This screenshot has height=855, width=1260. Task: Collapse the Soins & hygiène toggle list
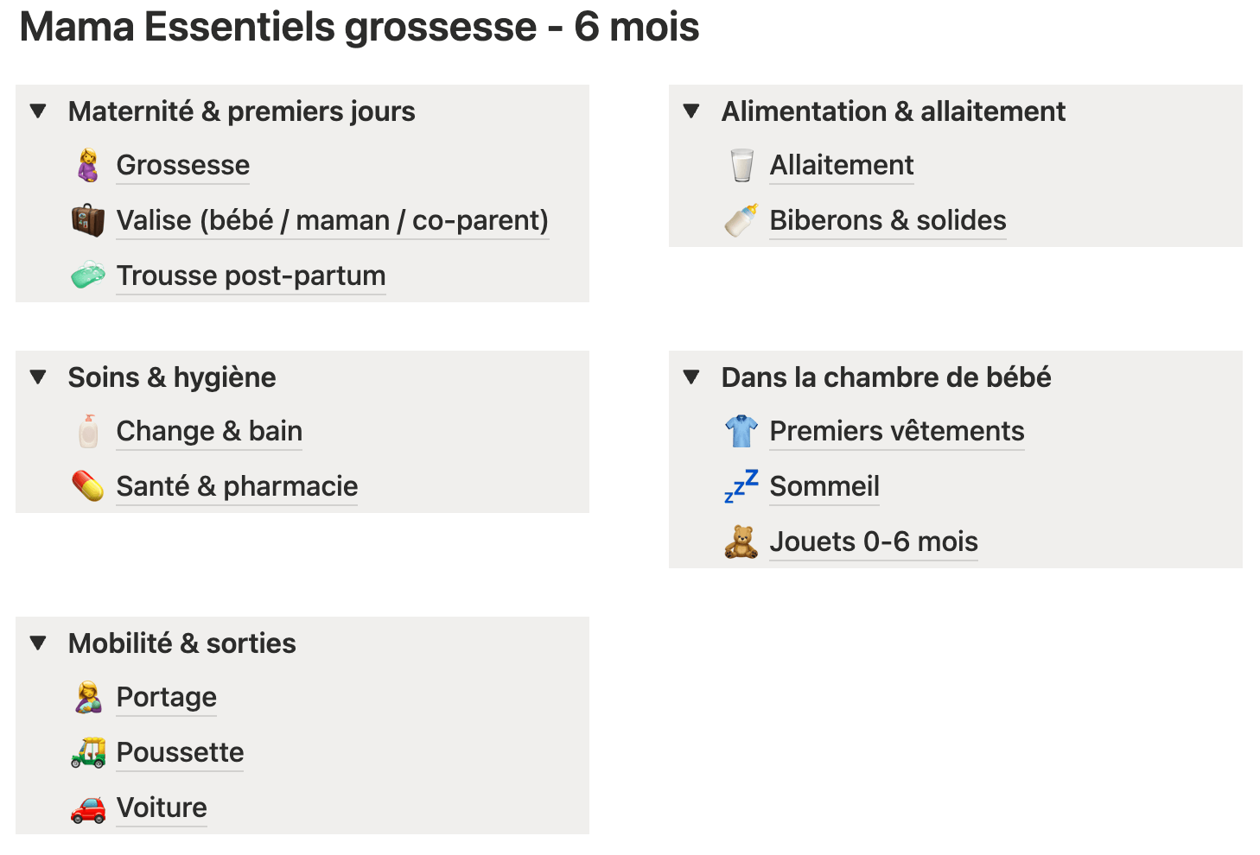pyautogui.click(x=38, y=377)
